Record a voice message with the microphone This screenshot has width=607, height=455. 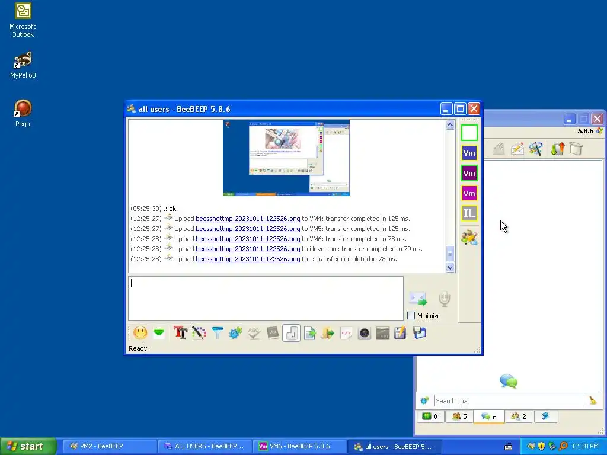pos(445,299)
